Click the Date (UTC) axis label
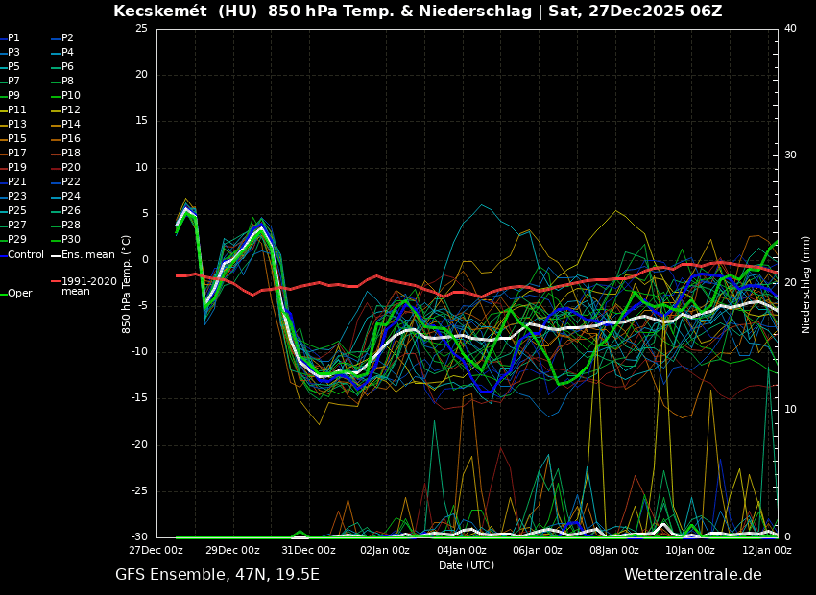The height and width of the screenshot is (595, 816). 467,565
